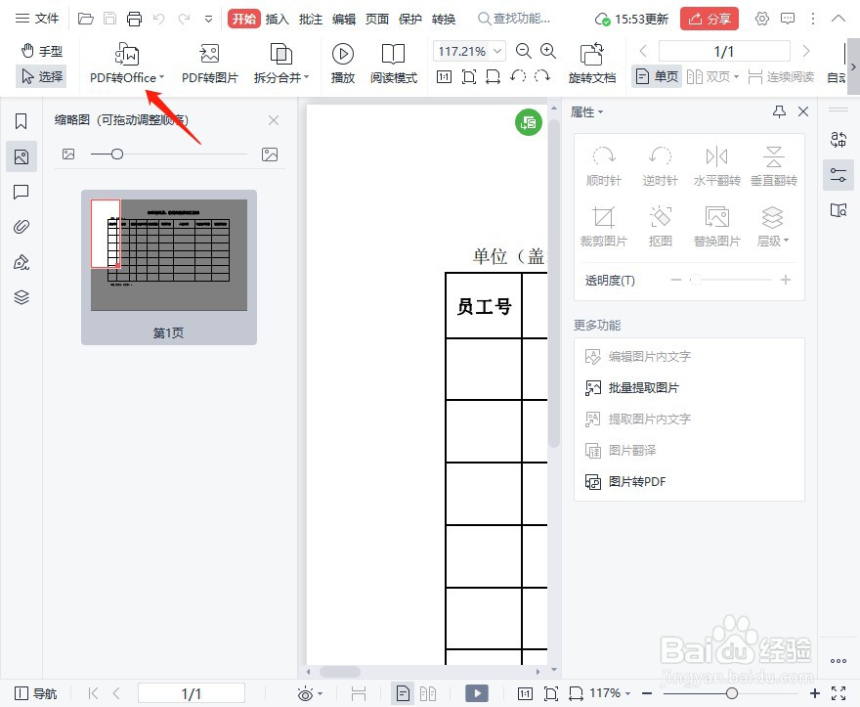The image size is (860, 707).
Task: Open the bookmark panel in left sidebar
Action: 21,121
